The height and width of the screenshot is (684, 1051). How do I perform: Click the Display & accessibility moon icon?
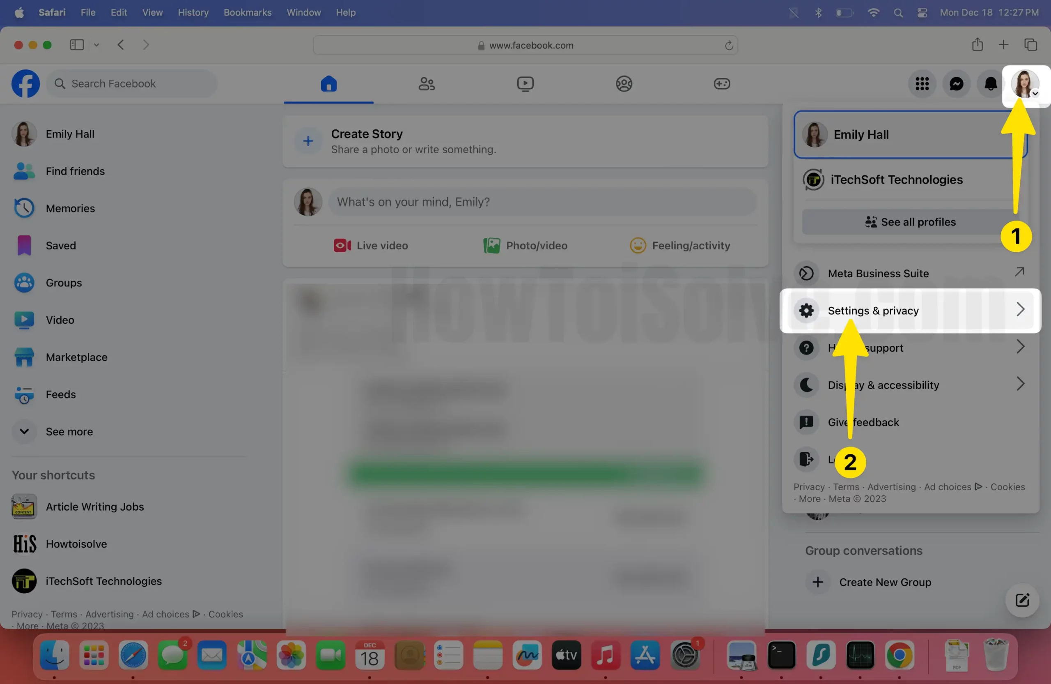point(806,385)
